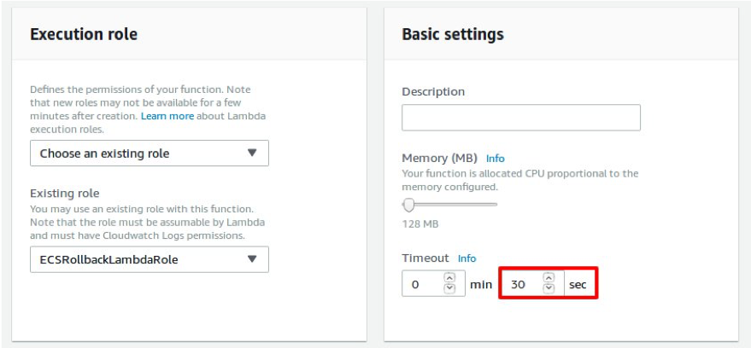The height and width of the screenshot is (348, 751).
Task: Open the 'Choose an existing role' dropdown
Action: tap(150, 154)
